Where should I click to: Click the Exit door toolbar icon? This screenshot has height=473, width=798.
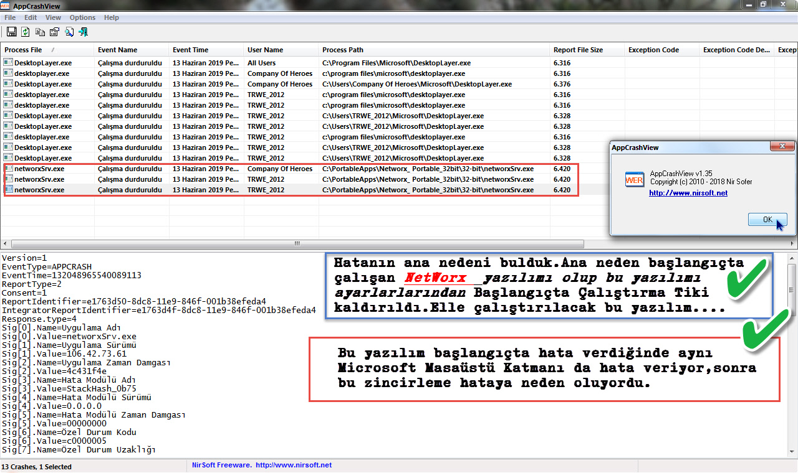(x=84, y=32)
